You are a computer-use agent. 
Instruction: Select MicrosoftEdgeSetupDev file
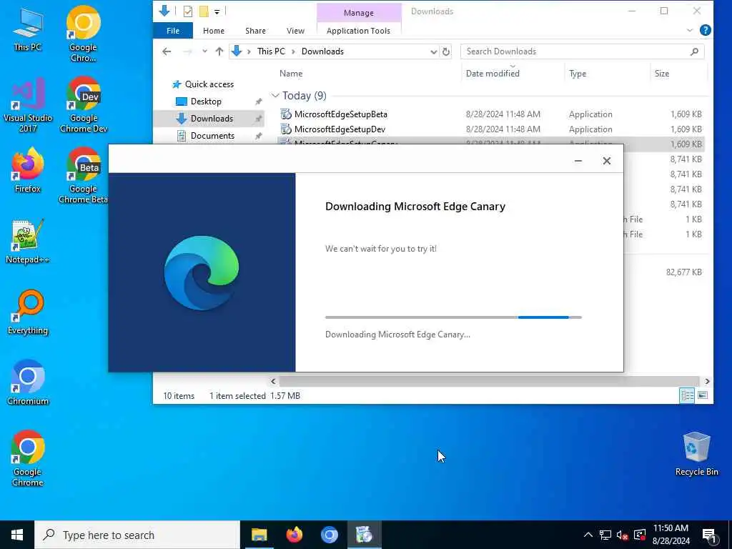340,129
